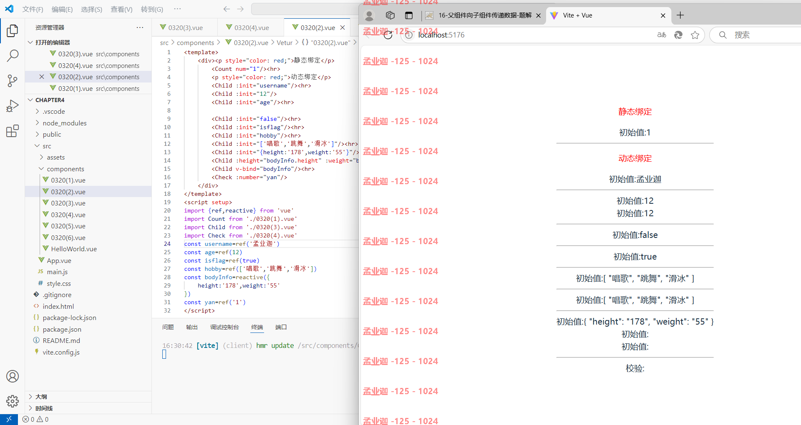
Task: Click the Vetur breadcrumb segment
Action: [x=285, y=42]
